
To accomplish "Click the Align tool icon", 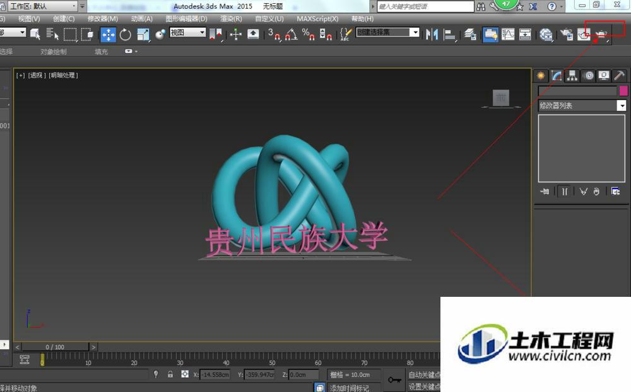I will tap(449, 34).
